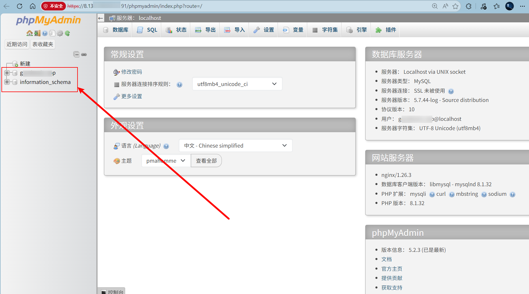
Task: Click the 查看全部 themes button
Action: 206,161
